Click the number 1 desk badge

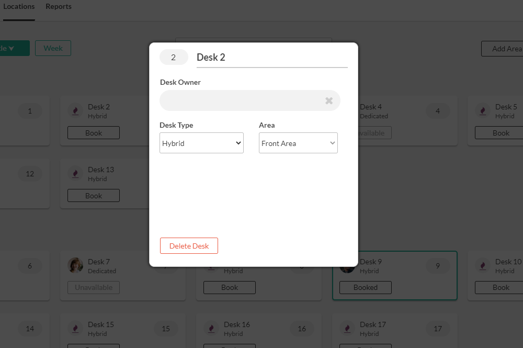30,111
